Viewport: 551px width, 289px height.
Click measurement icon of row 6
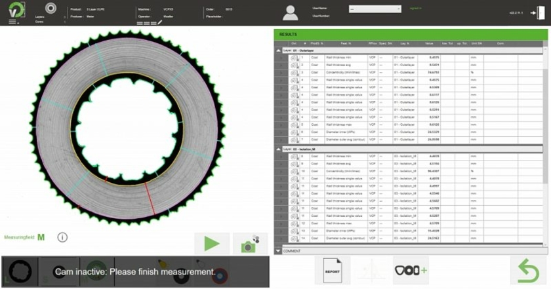point(295,132)
